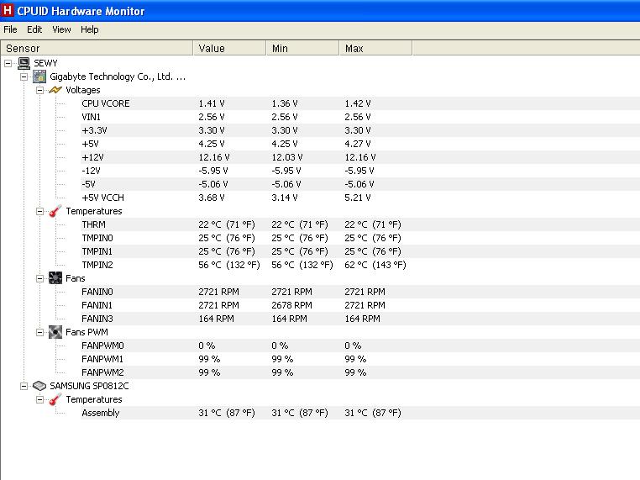Viewport: 640px width, 480px height.
Task: Select the TMPIN1 row
Action: tap(360, 251)
